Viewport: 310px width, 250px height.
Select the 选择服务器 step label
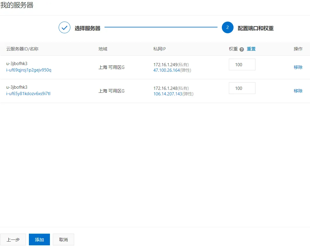(x=87, y=28)
